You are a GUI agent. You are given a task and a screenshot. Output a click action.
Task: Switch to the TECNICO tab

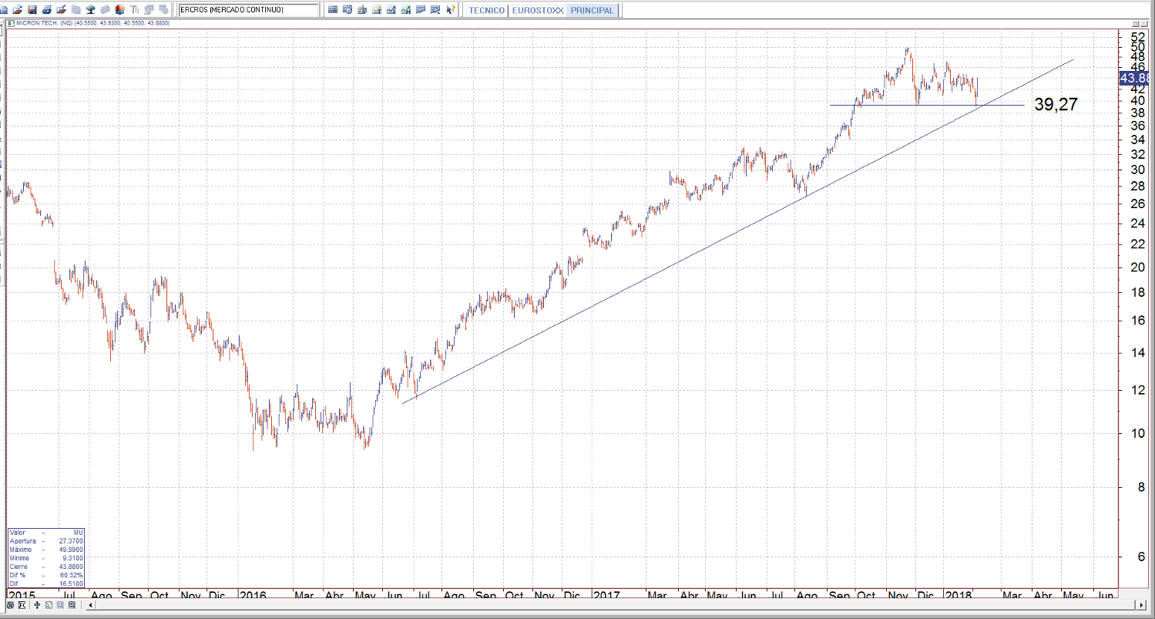pos(487,10)
